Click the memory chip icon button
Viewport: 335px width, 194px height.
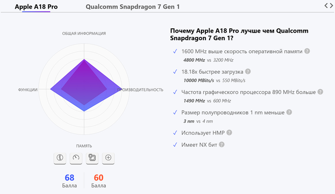tap(92, 157)
